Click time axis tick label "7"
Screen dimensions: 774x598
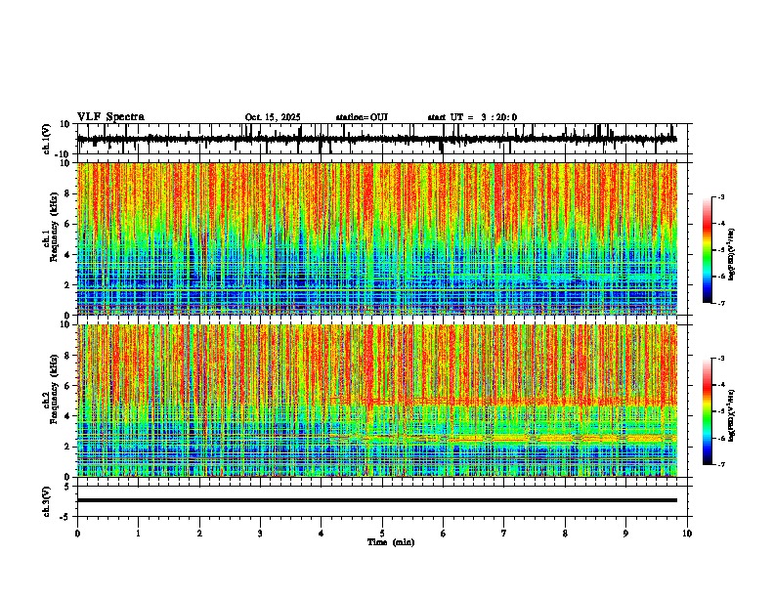tap(504, 534)
